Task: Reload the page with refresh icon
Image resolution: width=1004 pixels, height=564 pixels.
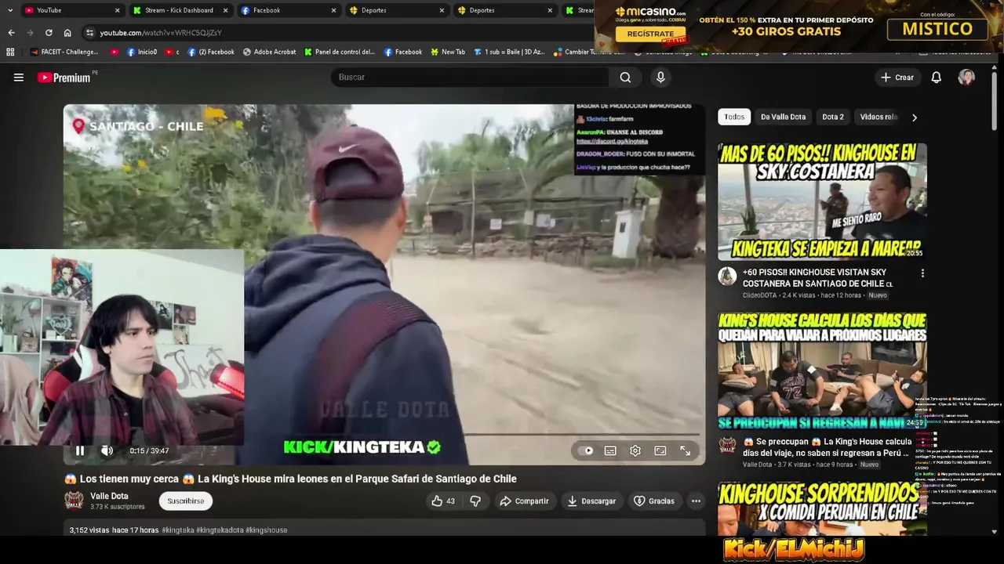Action: [49, 33]
